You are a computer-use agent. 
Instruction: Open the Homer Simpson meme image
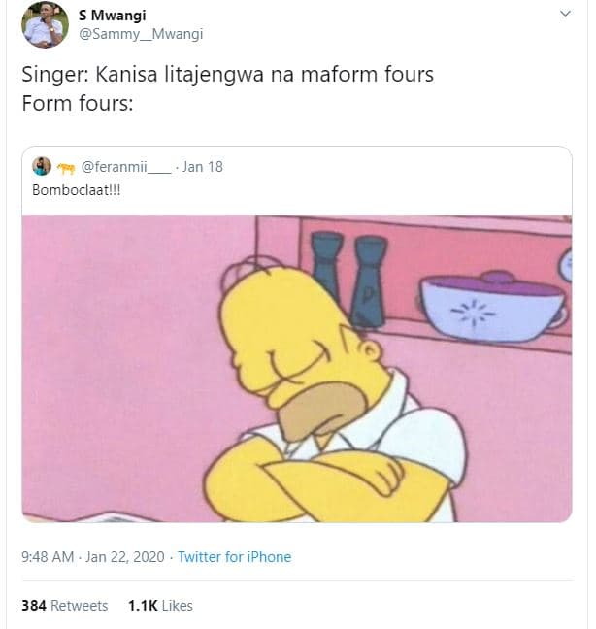click(x=297, y=369)
